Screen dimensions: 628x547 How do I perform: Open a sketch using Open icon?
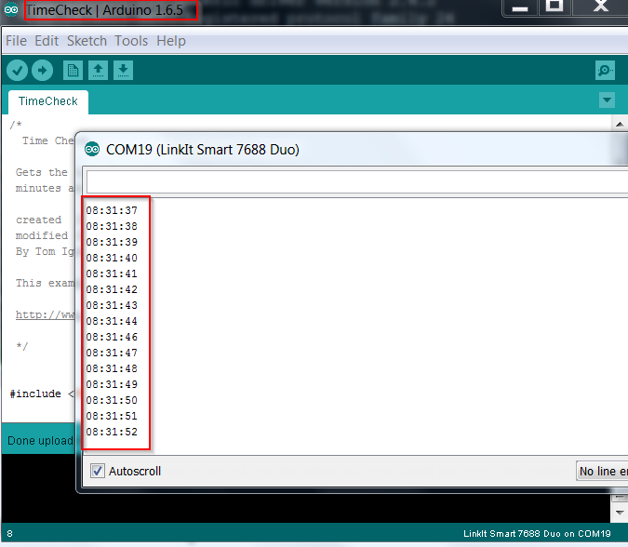(x=98, y=71)
